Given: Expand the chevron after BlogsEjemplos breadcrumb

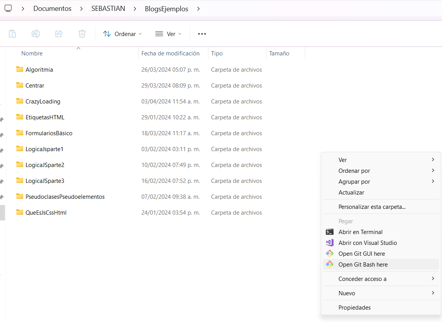Looking at the screenshot, I should point(198,9).
